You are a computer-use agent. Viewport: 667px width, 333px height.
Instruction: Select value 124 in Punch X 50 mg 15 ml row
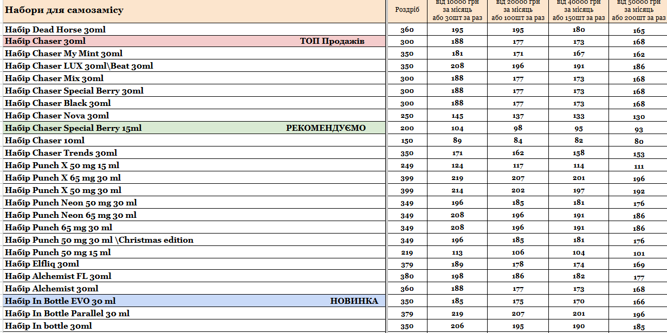pos(457,165)
